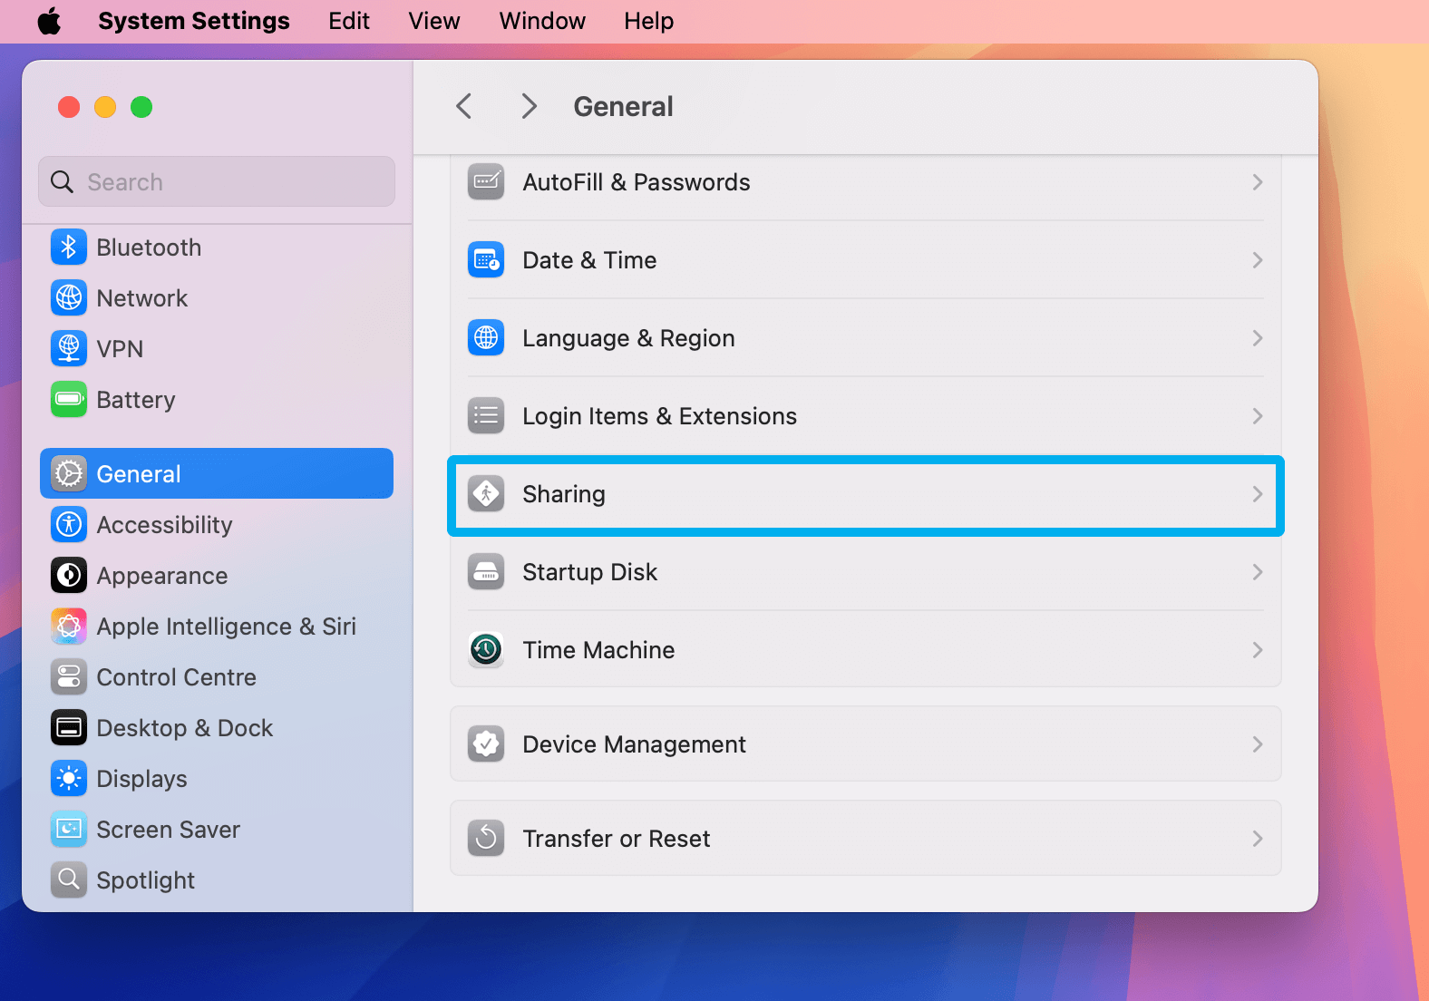Click the Accessibility icon

(69, 525)
